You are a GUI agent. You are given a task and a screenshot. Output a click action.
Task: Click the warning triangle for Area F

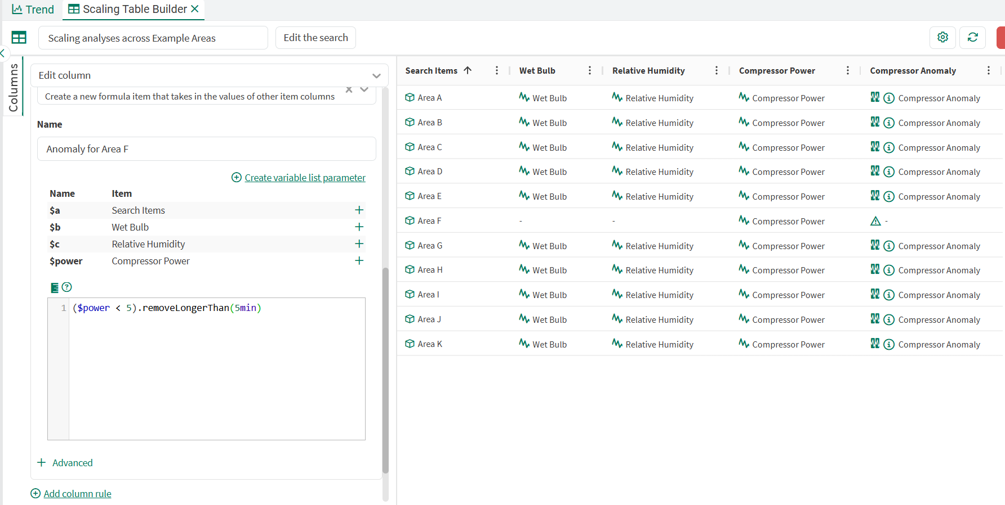(x=875, y=222)
